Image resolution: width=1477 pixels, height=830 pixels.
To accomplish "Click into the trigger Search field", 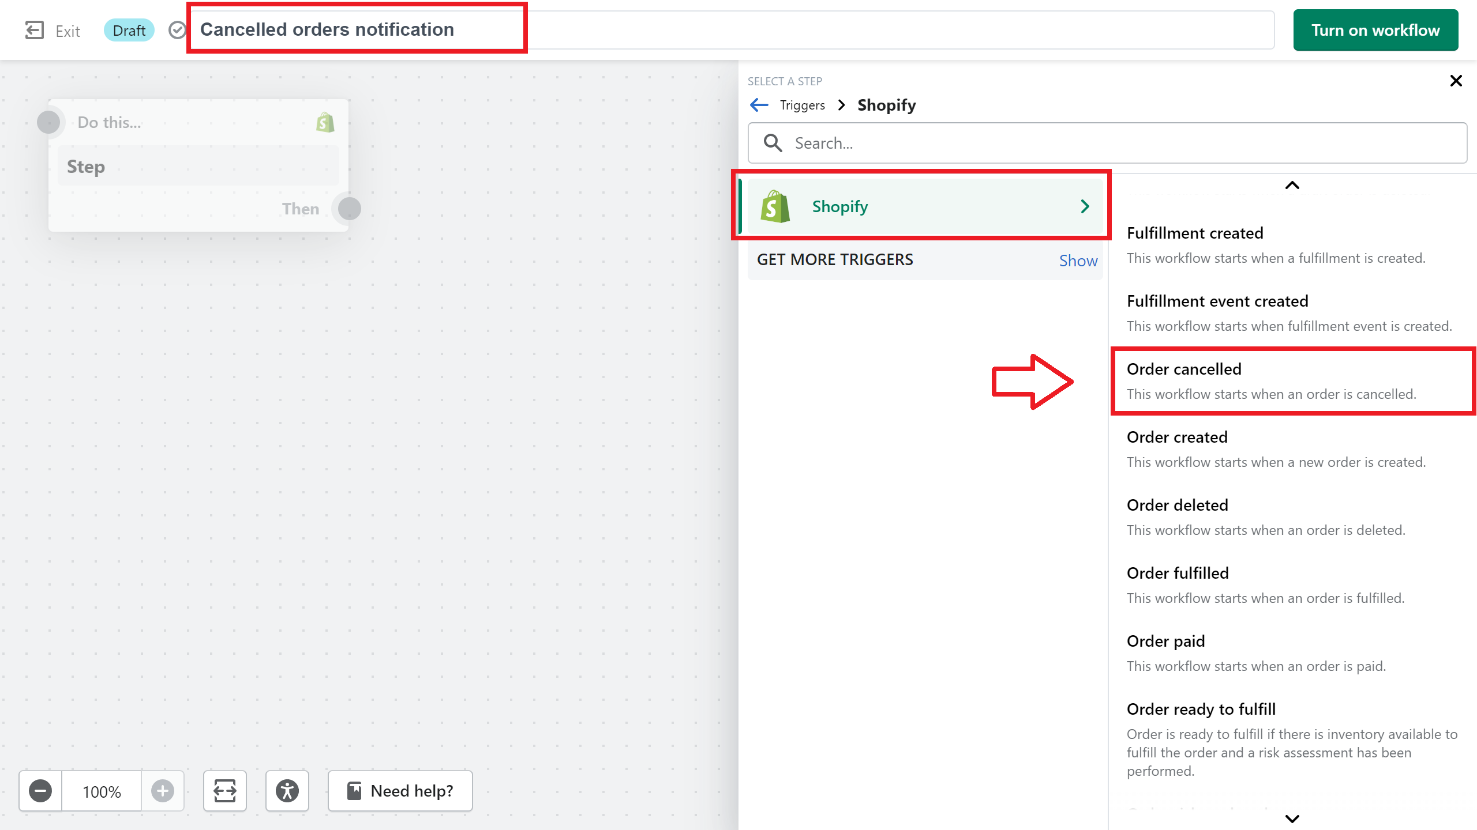I will (1107, 143).
